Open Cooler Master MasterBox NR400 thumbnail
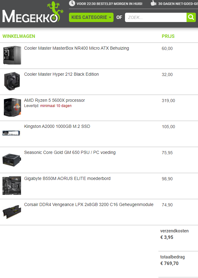198x278 pixels. coord(12,55)
